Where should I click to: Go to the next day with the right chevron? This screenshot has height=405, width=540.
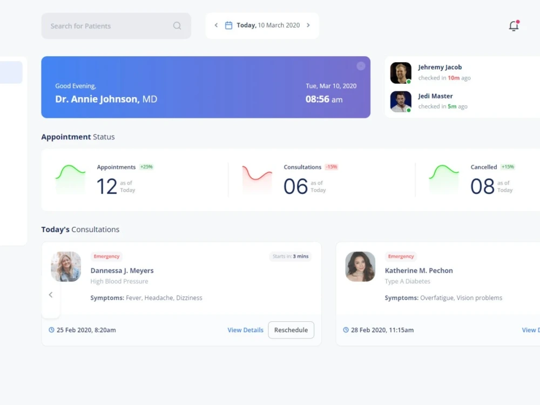click(308, 25)
